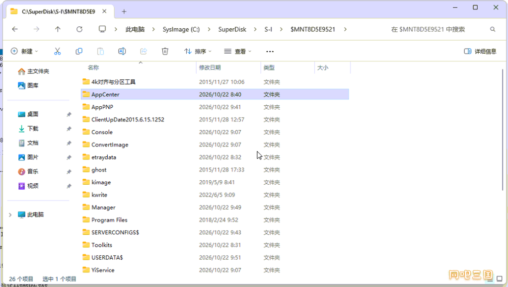
Task: Sort by 修改日期 column header
Action: pyautogui.click(x=210, y=68)
